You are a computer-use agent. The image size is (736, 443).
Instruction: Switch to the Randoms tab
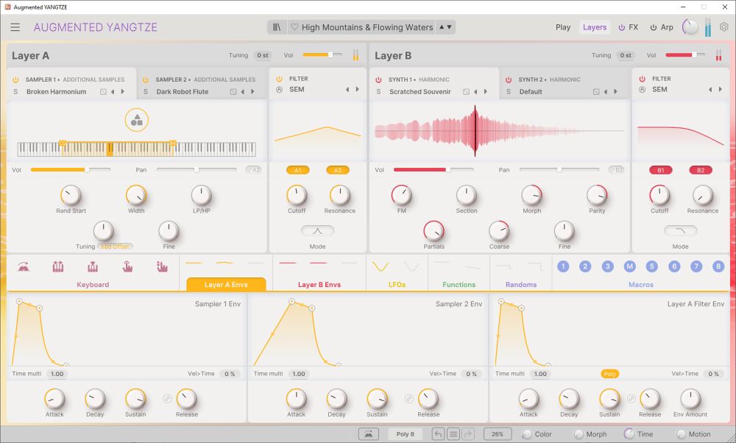coord(521,284)
